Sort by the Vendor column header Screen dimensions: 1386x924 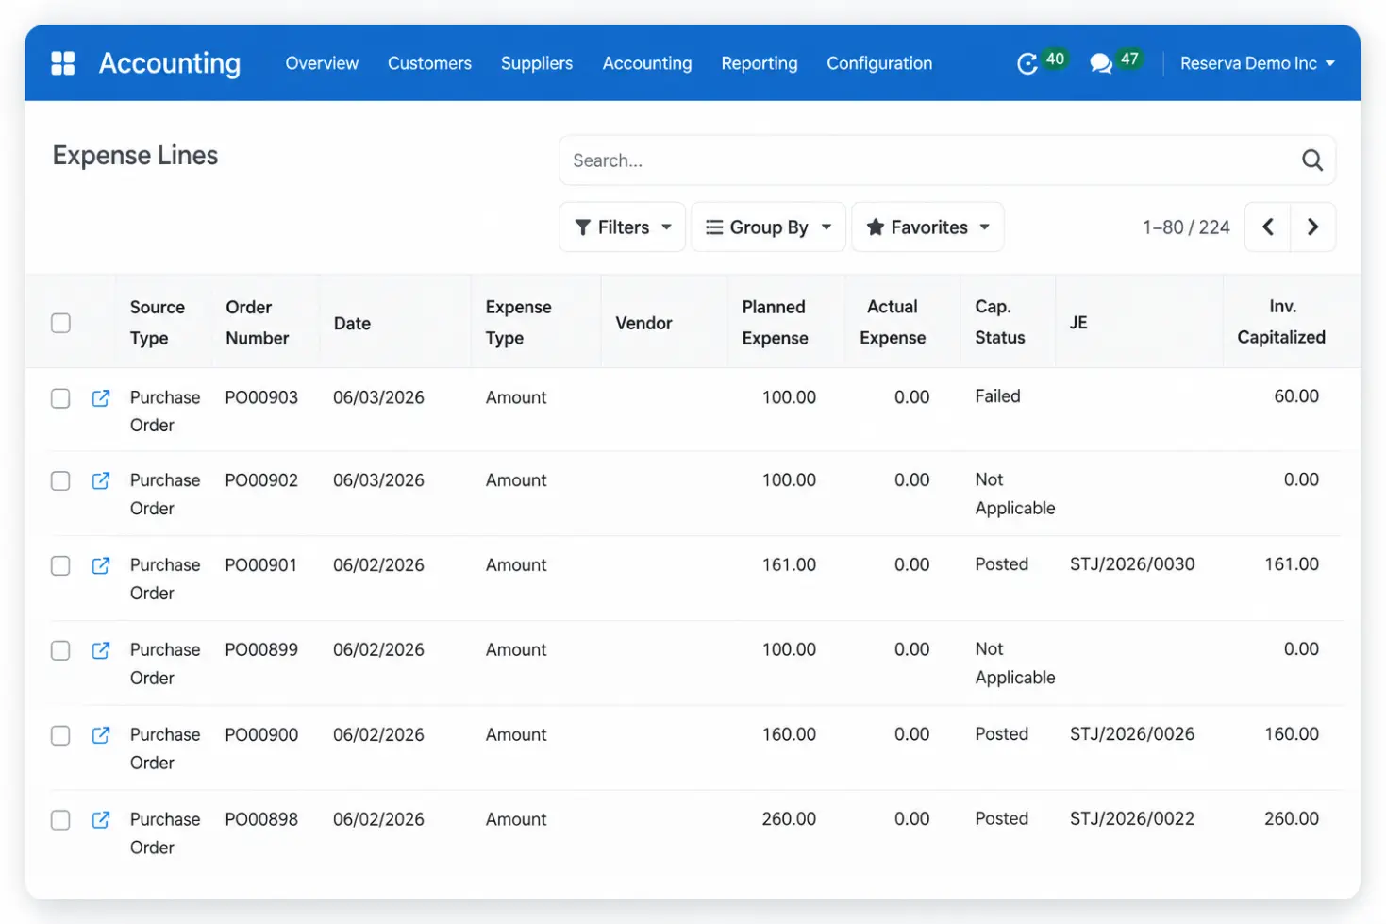point(643,323)
